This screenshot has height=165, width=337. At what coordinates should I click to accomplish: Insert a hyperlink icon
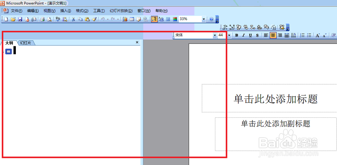point(146,19)
